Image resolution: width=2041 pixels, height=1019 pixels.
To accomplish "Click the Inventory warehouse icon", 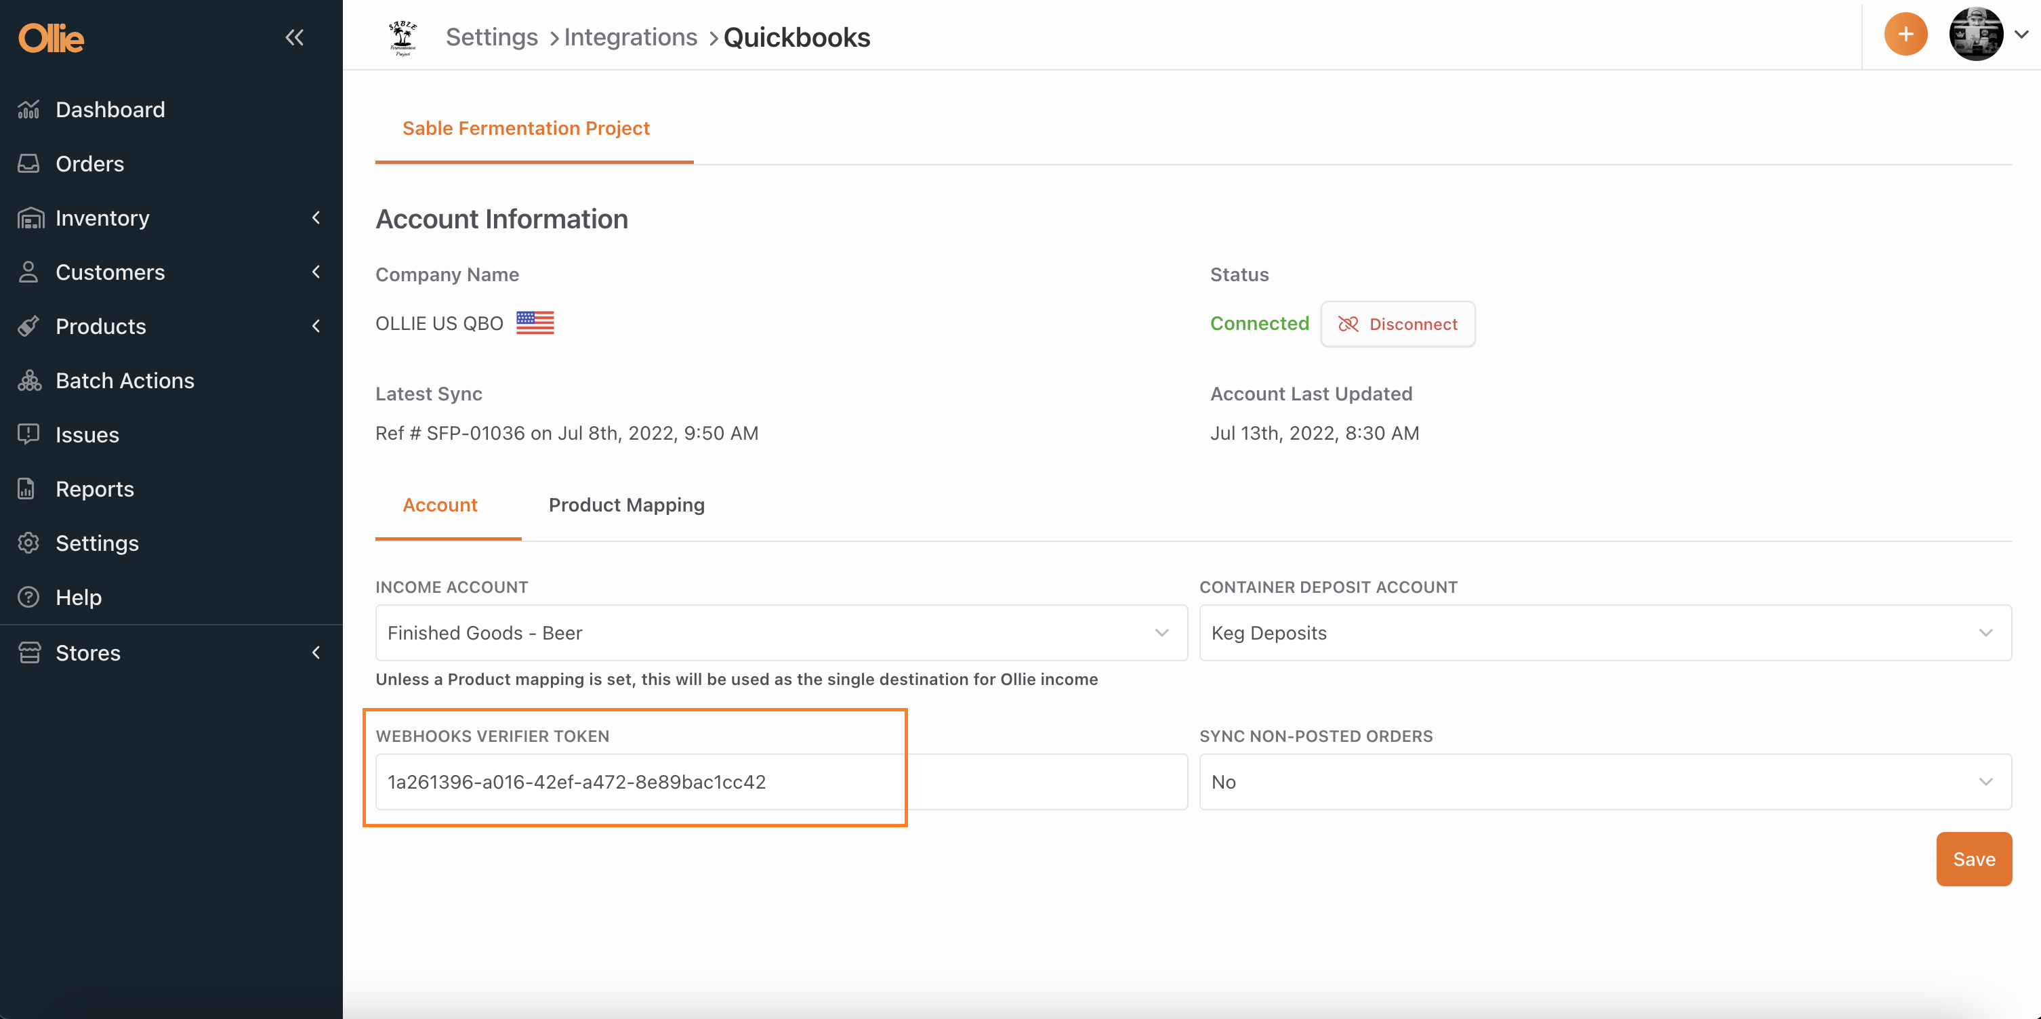I will click(x=30, y=218).
